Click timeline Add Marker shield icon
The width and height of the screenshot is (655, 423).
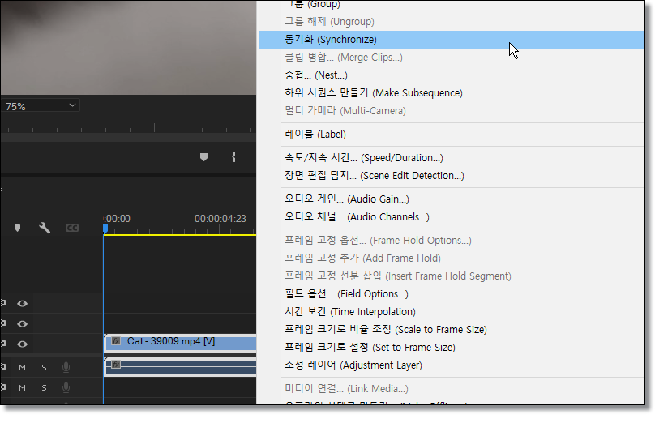point(17,228)
